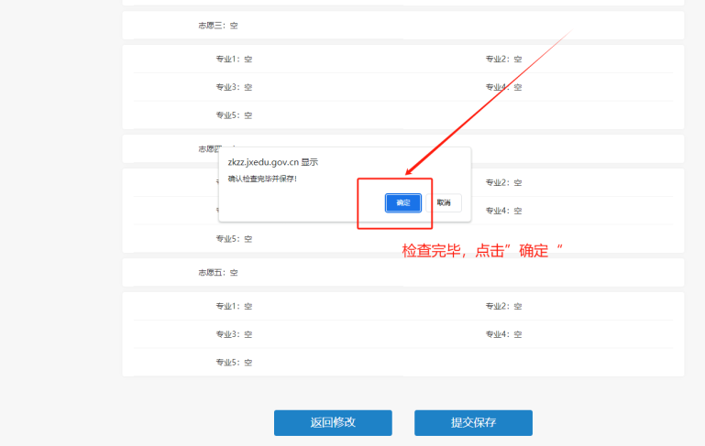Select 专业4 entry under 志愿五
This screenshot has height=446, width=705.
click(x=503, y=334)
